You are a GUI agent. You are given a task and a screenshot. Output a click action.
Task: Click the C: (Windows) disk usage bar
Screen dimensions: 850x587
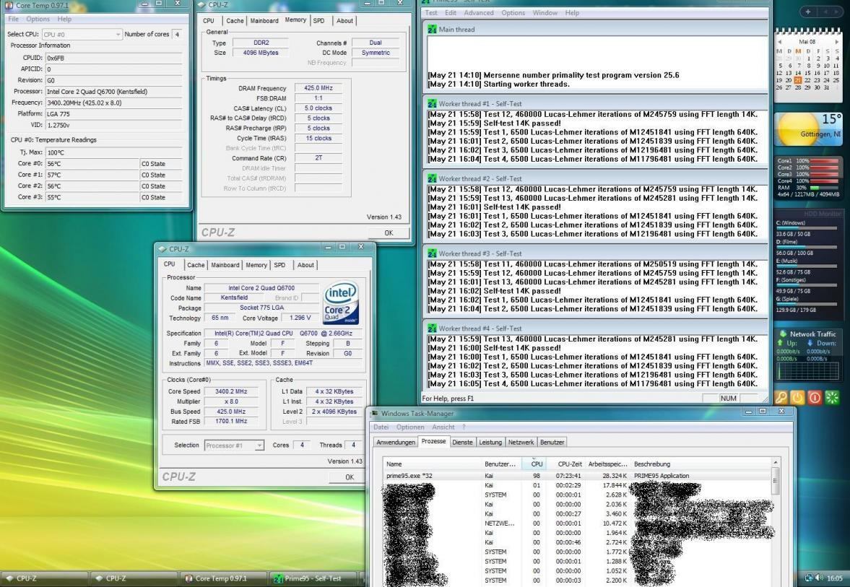[x=807, y=228]
